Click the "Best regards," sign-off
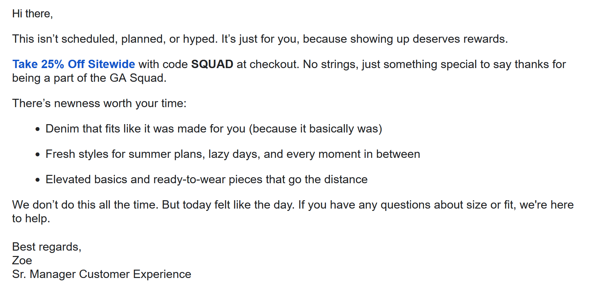 (x=47, y=247)
